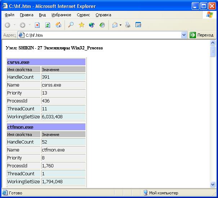Open the Back button history dropdown arrow

[14, 25]
